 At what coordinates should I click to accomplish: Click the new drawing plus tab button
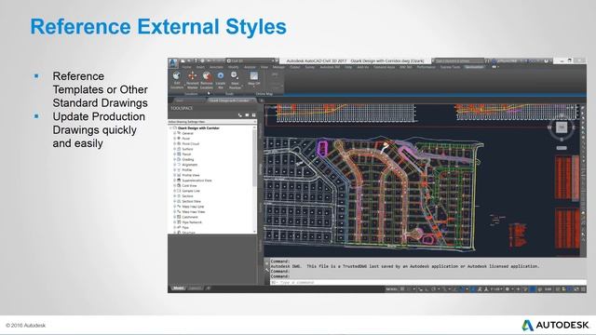pos(262,100)
